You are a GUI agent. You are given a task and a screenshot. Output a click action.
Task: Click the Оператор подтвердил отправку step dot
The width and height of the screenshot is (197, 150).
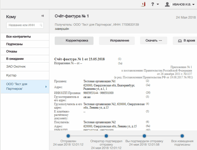106,136
